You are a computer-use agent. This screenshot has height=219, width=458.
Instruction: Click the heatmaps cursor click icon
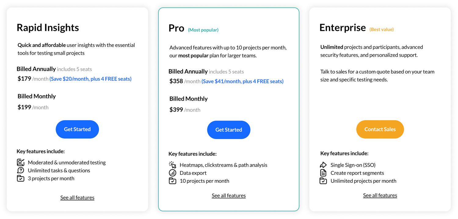pyautogui.click(x=173, y=165)
